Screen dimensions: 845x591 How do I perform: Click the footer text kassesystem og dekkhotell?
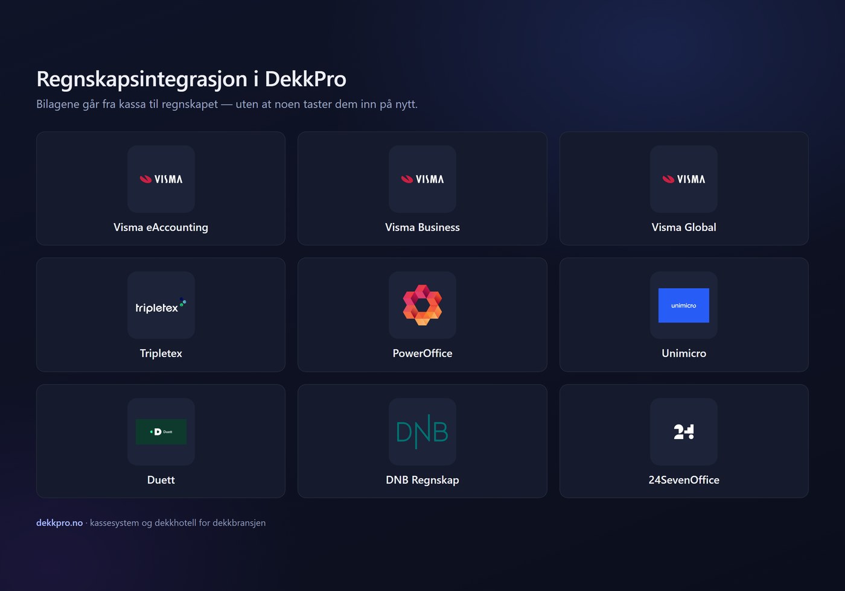[x=178, y=523]
